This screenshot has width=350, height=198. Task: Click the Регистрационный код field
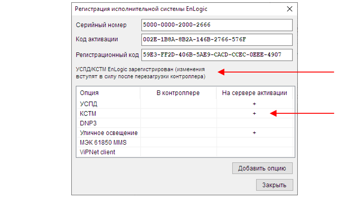click(217, 55)
